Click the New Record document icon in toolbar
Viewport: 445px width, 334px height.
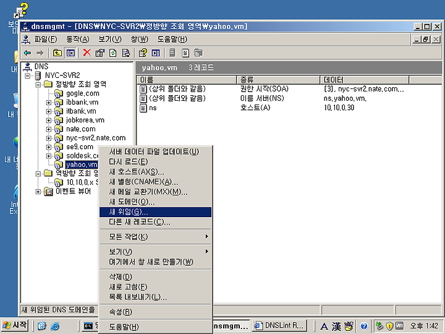pyautogui.click(x=185, y=53)
